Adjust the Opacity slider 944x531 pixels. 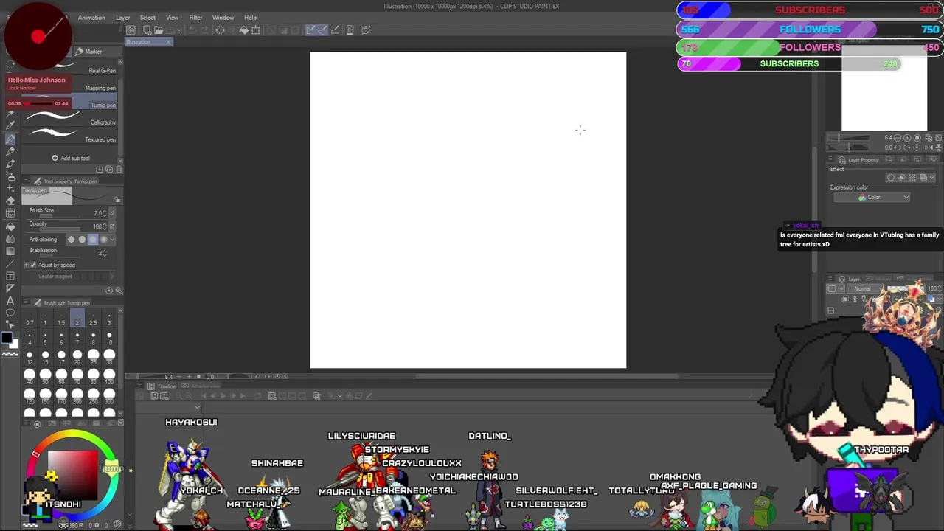(x=60, y=229)
